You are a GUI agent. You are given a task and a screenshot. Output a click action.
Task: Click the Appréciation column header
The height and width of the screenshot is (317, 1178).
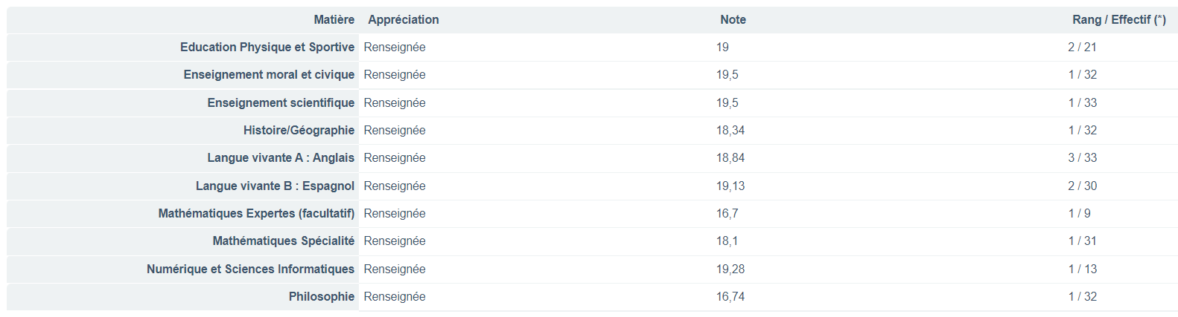point(403,20)
